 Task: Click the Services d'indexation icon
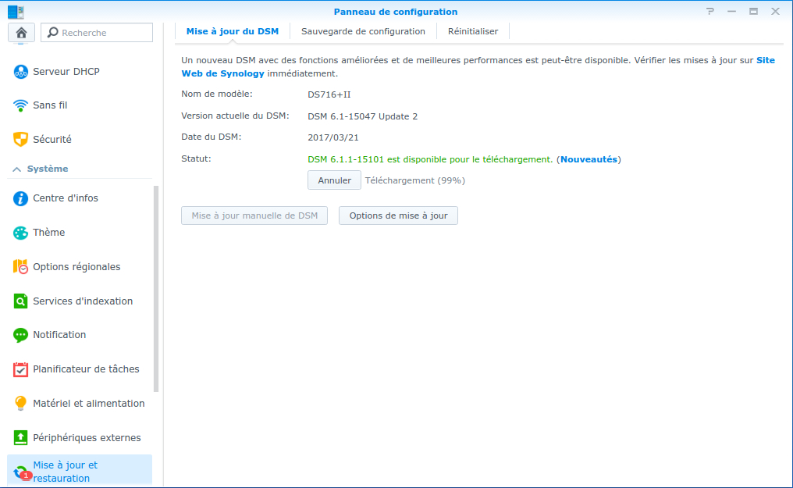(21, 301)
